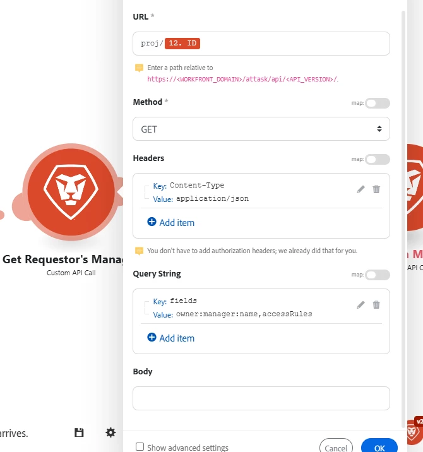Click the Body input field

(261, 398)
